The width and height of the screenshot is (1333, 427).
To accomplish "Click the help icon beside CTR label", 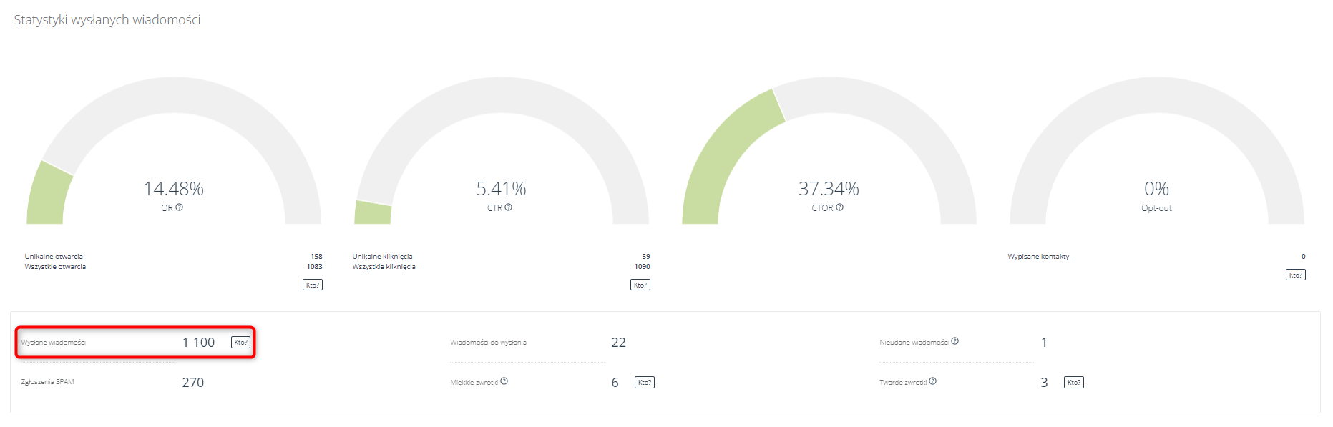I will (x=508, y=207).
